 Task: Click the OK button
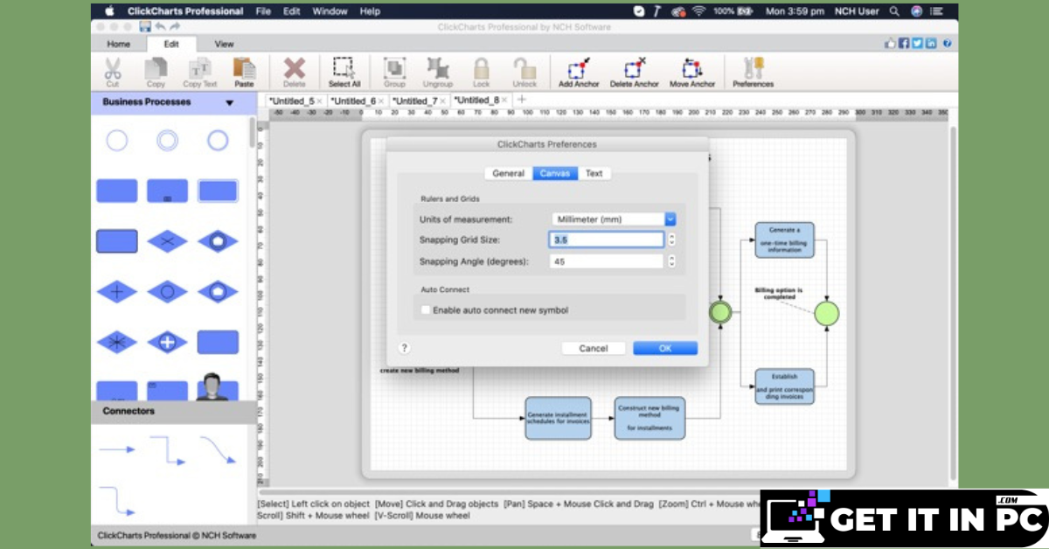[665, 348]
